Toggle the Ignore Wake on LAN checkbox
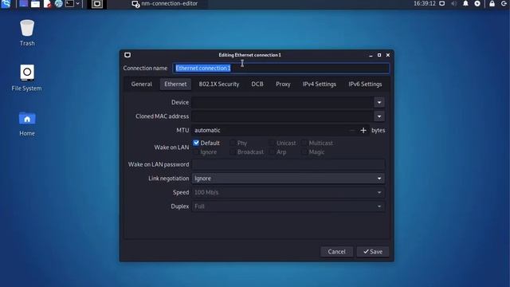The image size is (510, 287). pos(196,152)
